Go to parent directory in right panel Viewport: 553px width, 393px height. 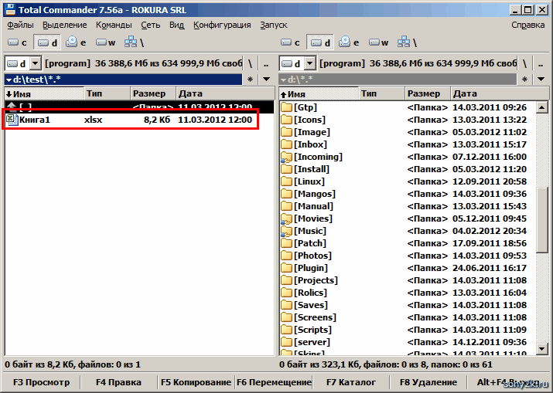(x=541, y=64)
